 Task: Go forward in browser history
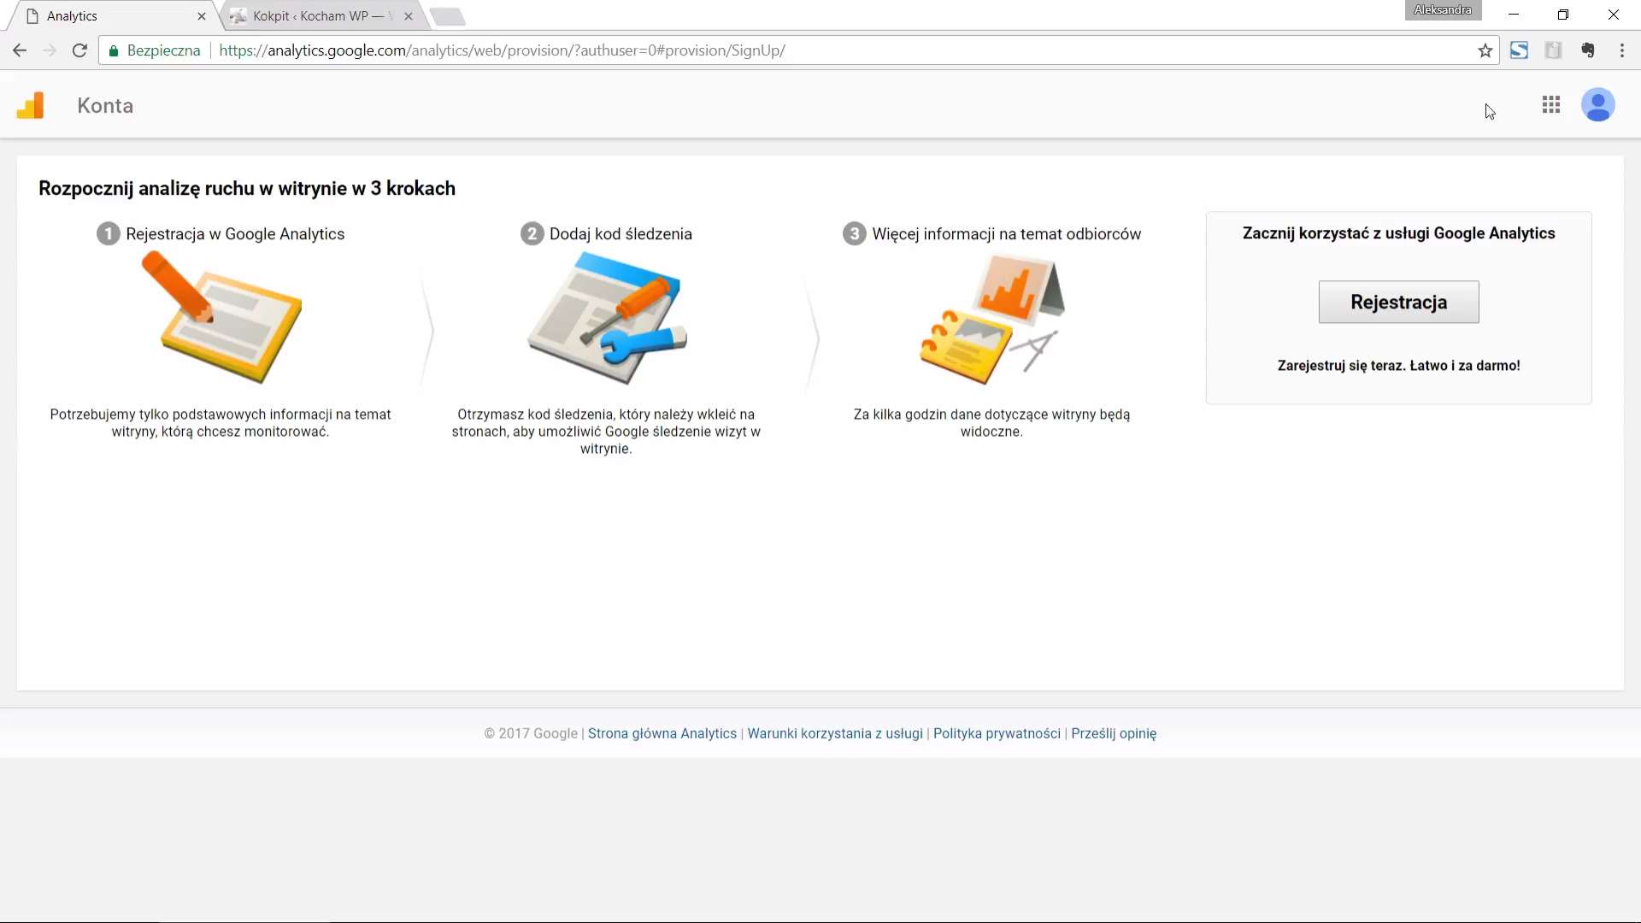click(x=50, y=50)
